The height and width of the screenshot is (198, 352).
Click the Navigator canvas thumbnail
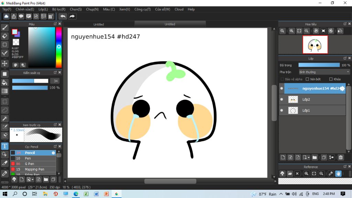tap(315, 44)
